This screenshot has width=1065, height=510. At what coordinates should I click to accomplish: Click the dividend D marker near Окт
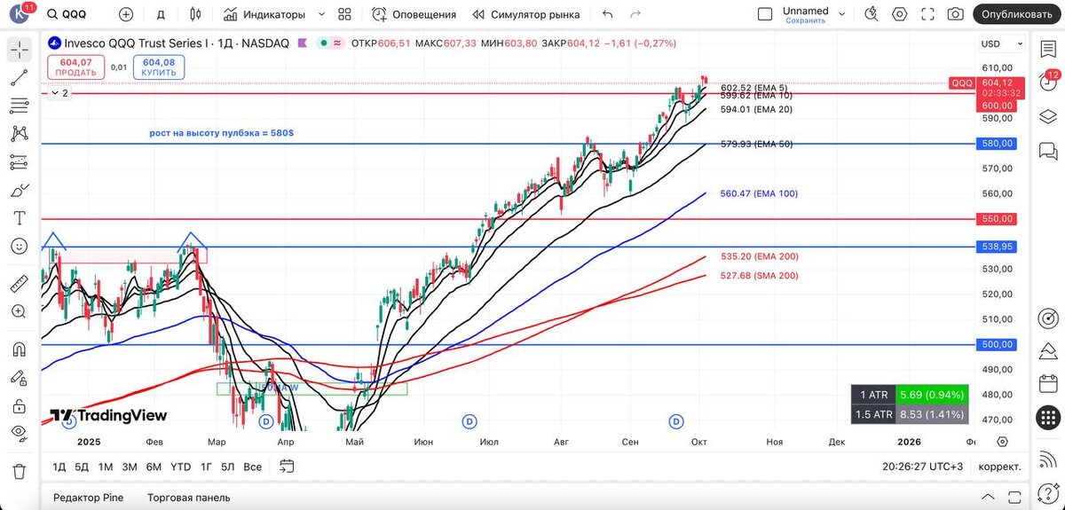point(676,421)
